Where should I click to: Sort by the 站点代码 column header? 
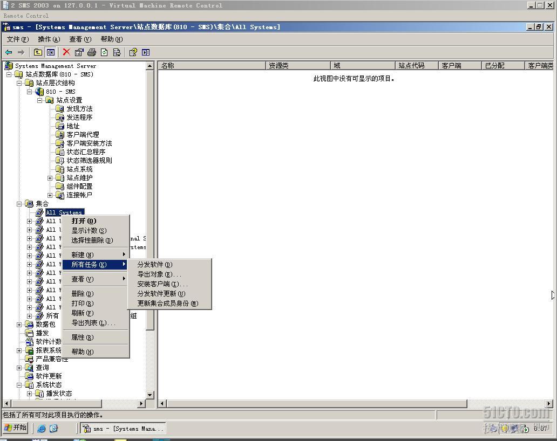416,66
